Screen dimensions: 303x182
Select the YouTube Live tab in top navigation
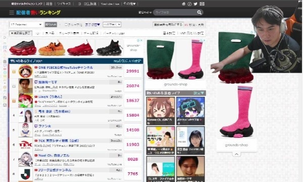pos(110,4)
